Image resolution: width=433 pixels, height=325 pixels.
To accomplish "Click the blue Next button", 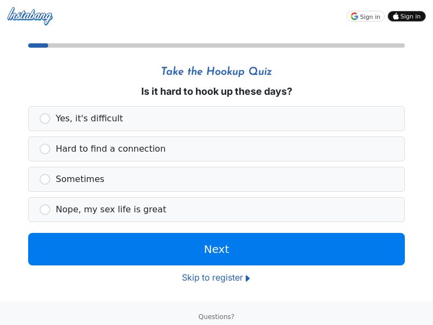I will [x=216, y=249].
